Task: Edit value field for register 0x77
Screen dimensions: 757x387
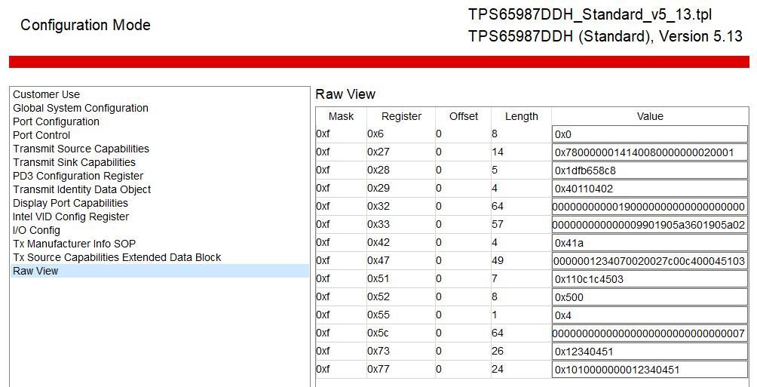Action: [x=650, y=370]
